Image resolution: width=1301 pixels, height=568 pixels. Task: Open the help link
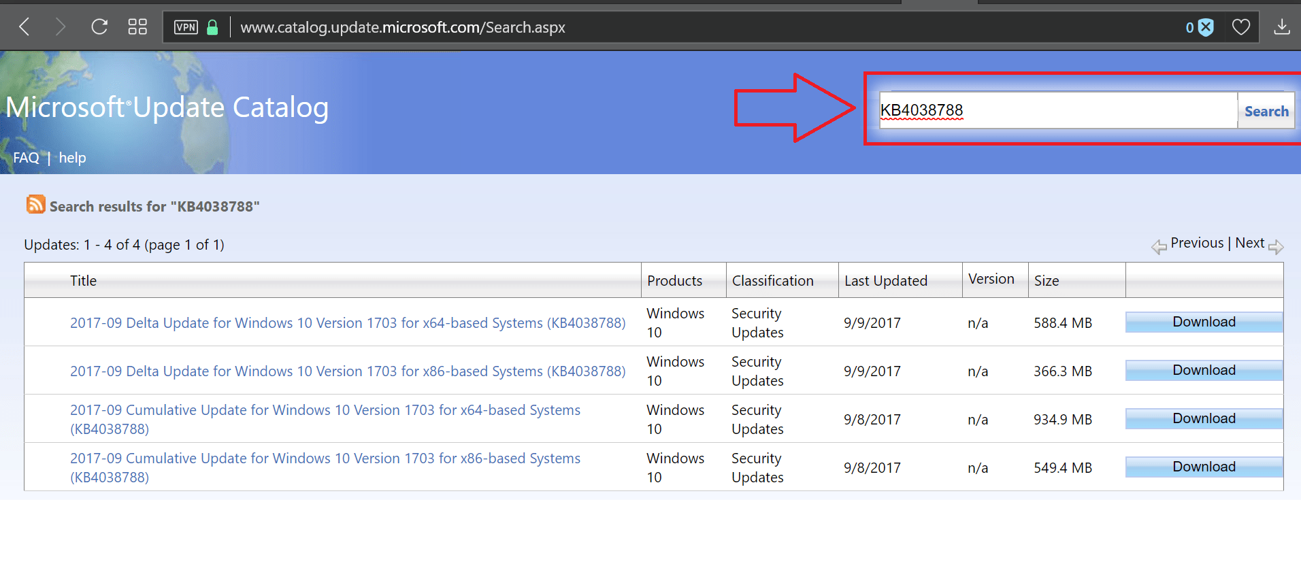tap(72, 158)
